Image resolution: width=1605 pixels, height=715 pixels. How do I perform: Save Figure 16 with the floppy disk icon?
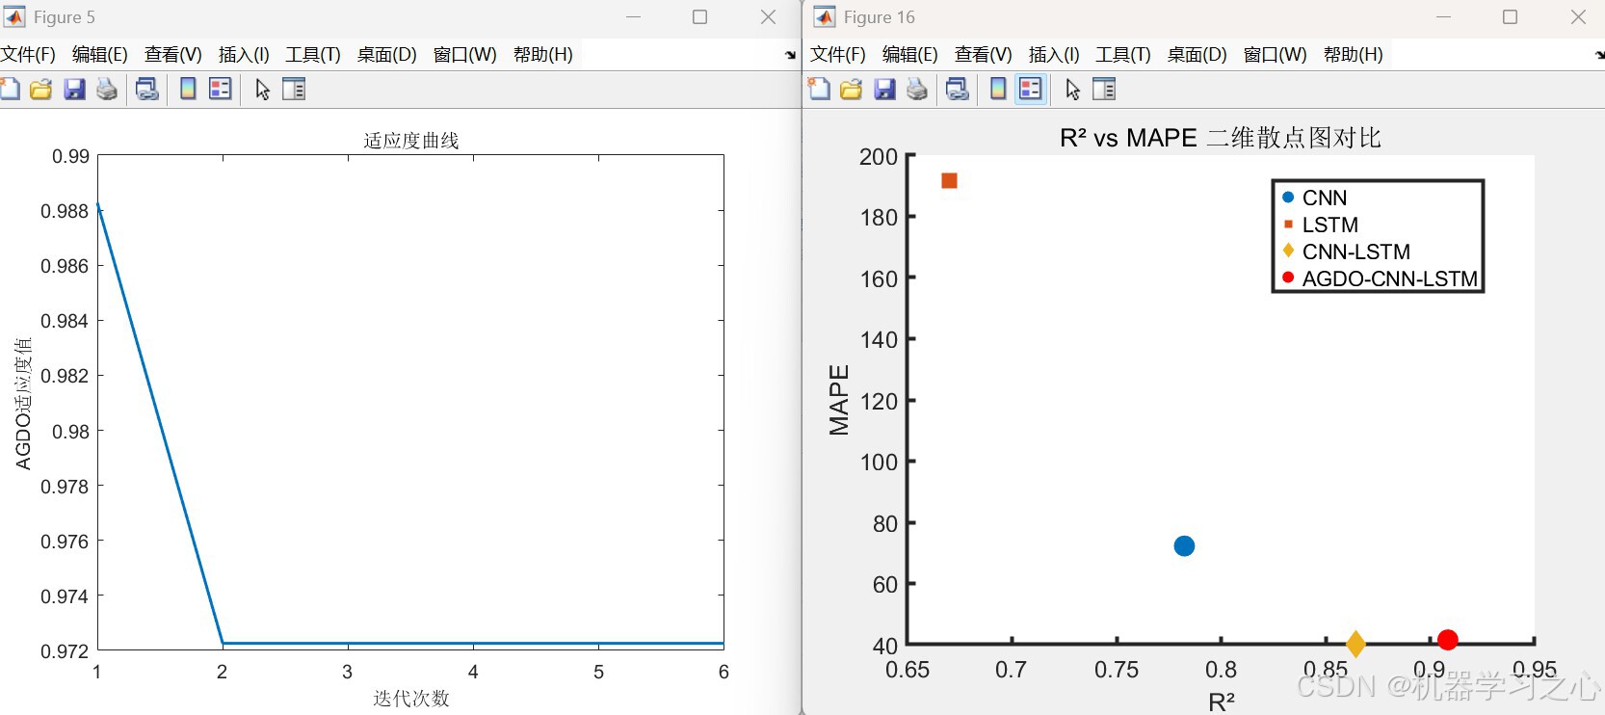coord(884,90)
